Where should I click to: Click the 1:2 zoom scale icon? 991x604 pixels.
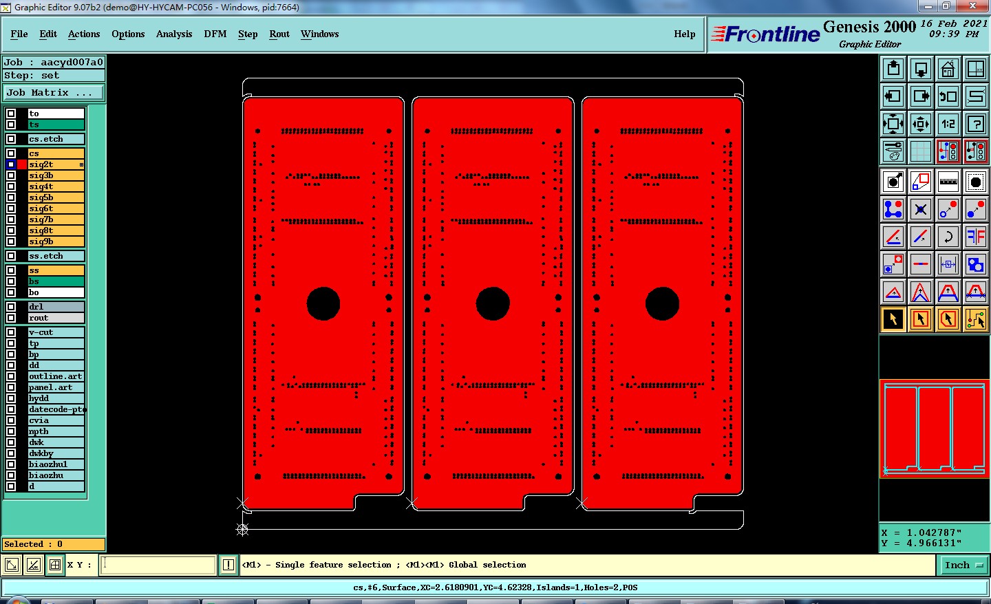click(x=948, y=124)
